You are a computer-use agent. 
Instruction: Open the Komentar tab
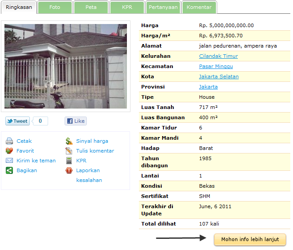click(x=199, y=7)
